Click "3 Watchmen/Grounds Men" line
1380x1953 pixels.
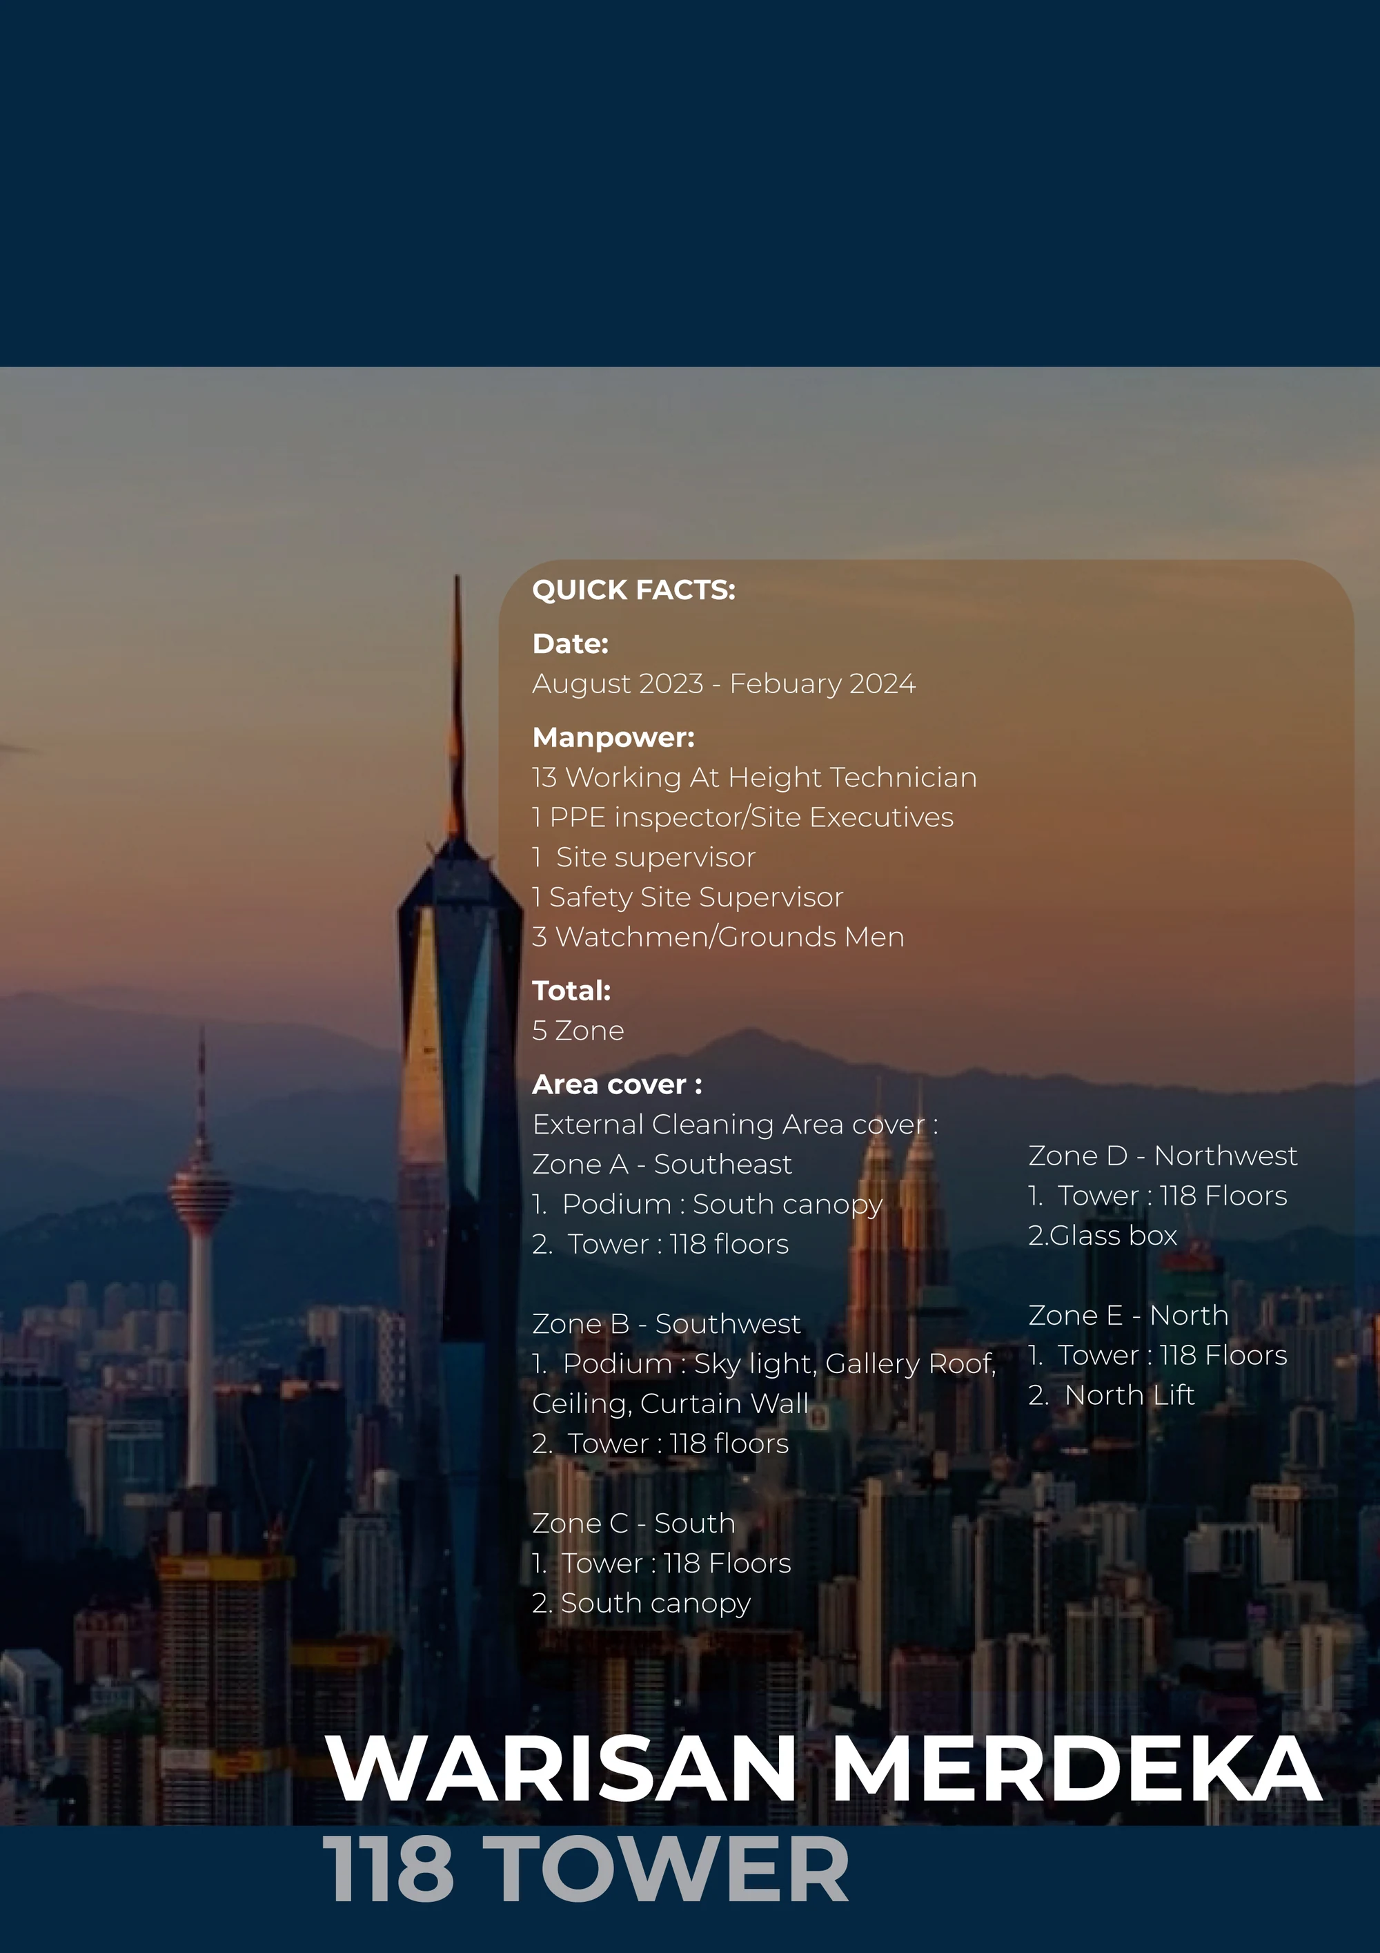click(x=718, y=937)
